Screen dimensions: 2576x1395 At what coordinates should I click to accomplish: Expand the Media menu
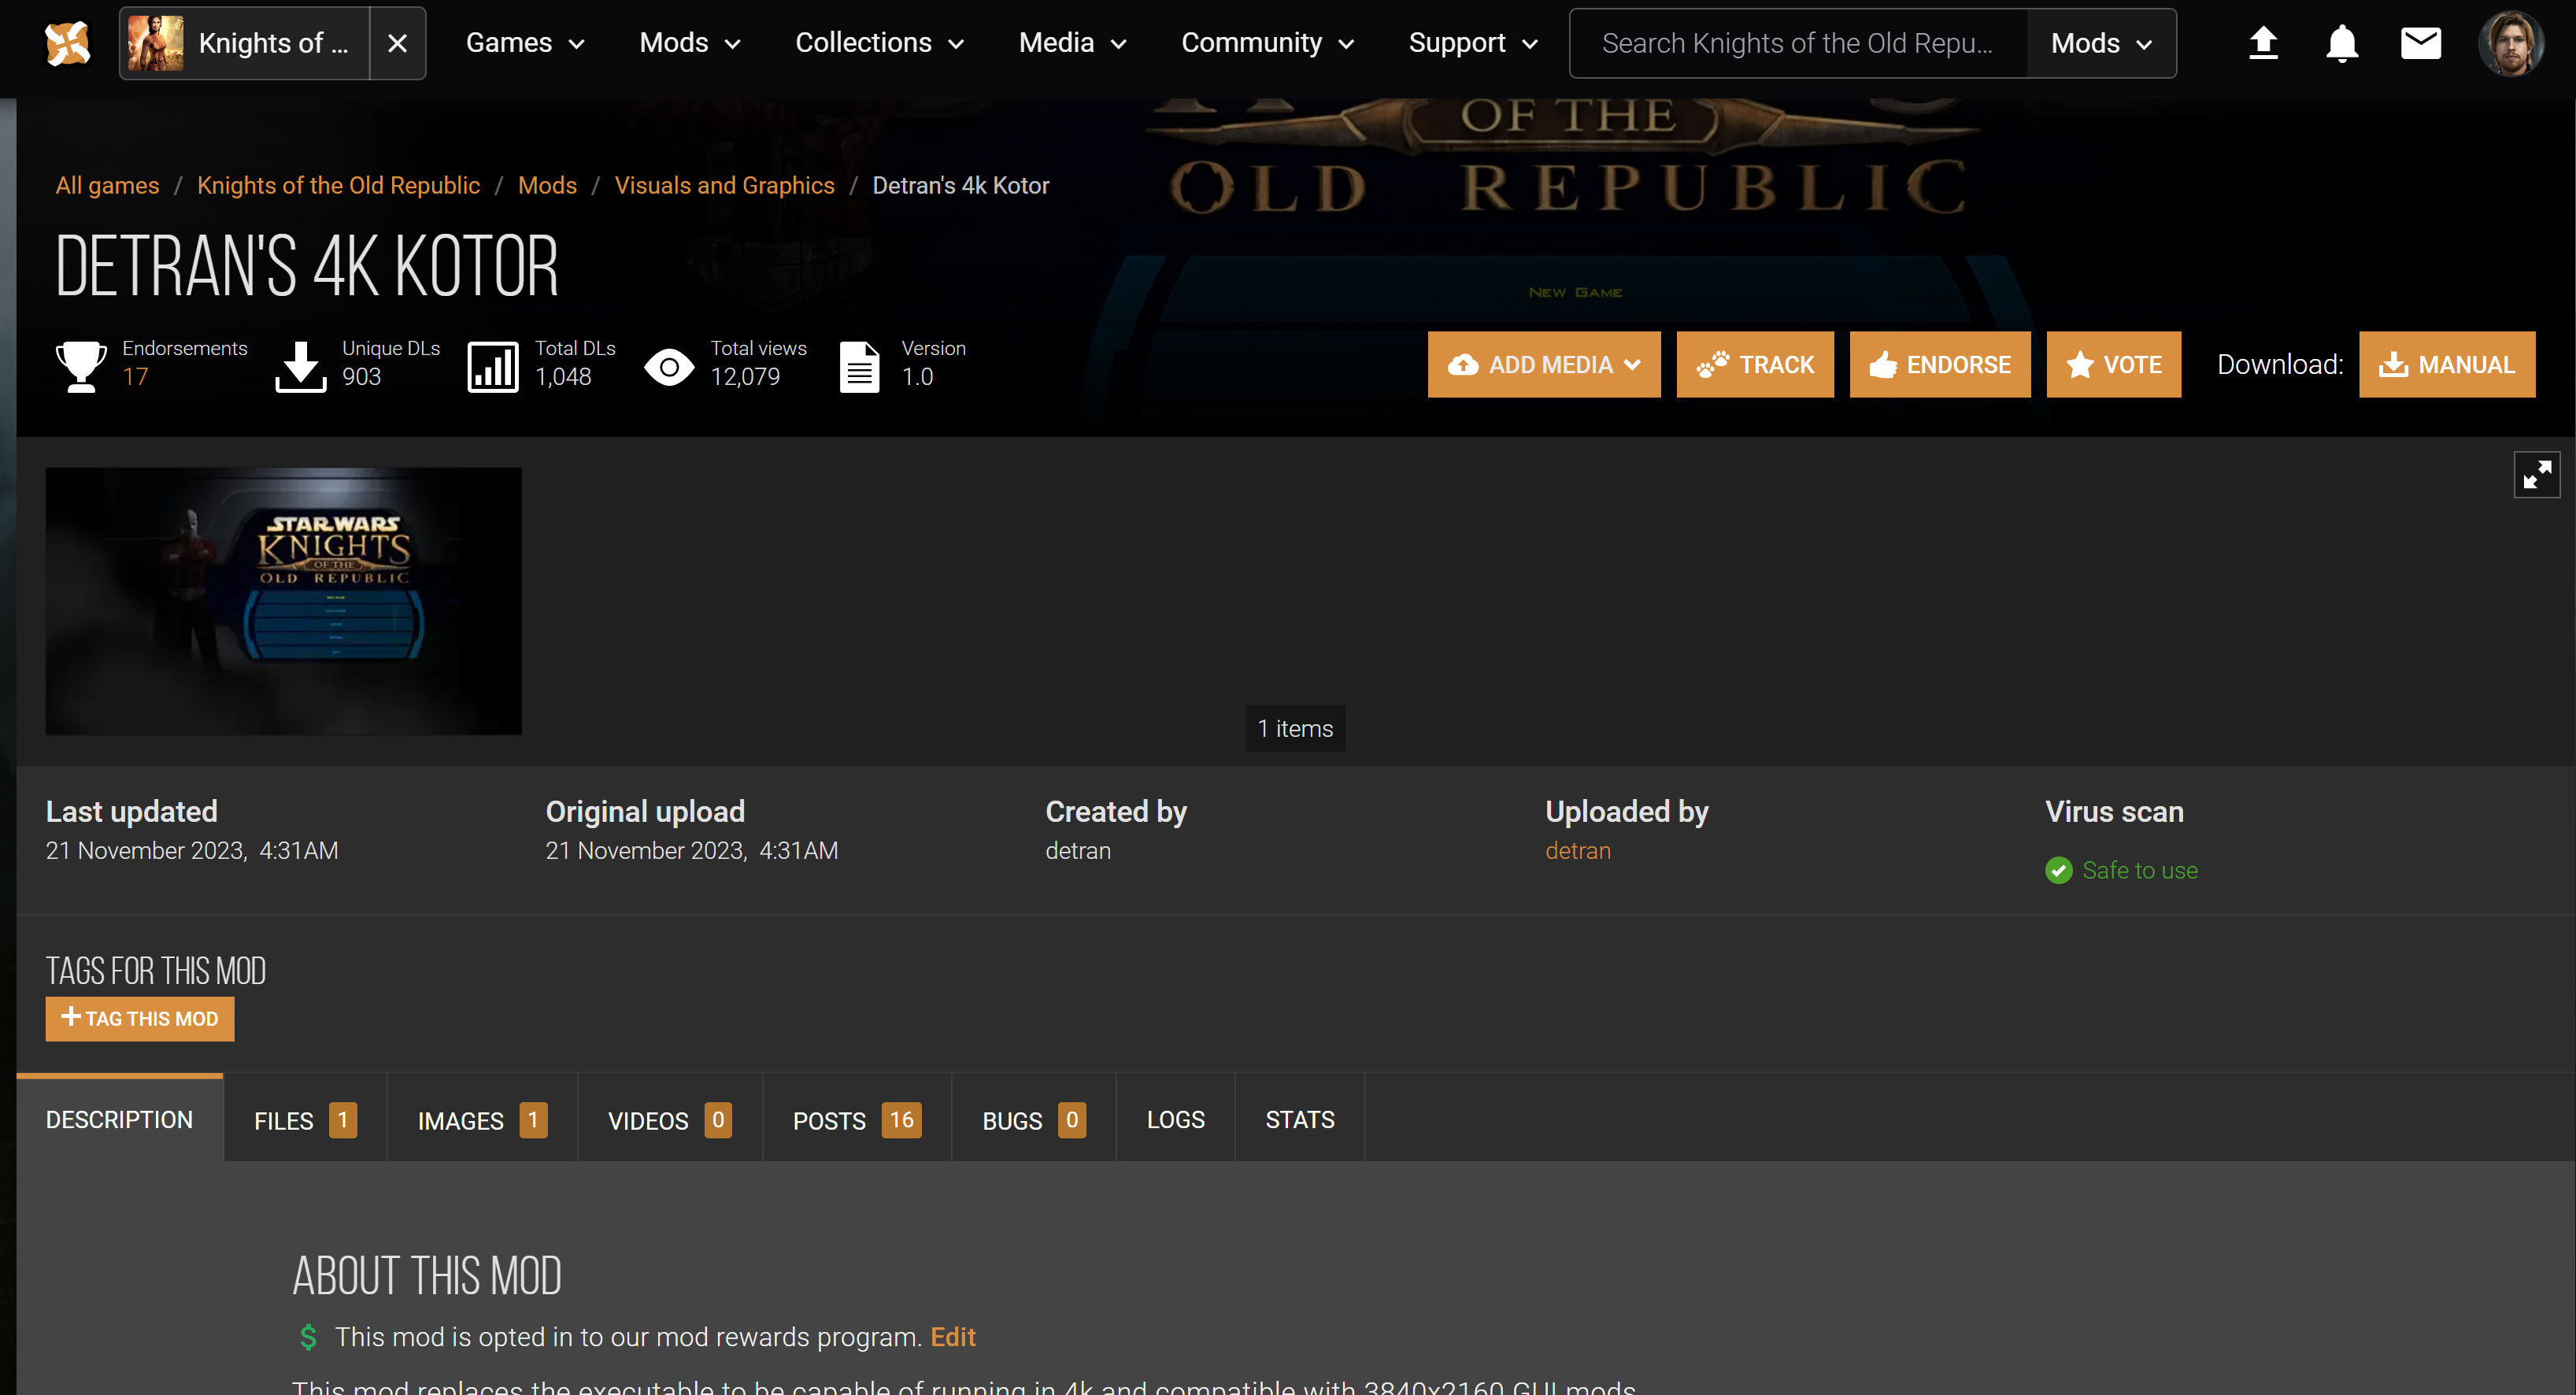(1073, 43)
